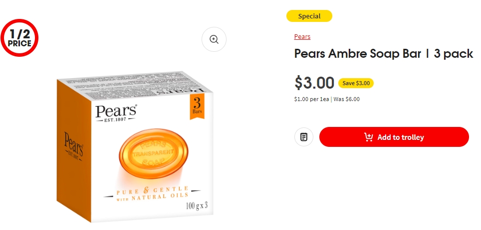Click the $3.00 price
The width and height of the screenshot is (481, 230).
(314, 83)
